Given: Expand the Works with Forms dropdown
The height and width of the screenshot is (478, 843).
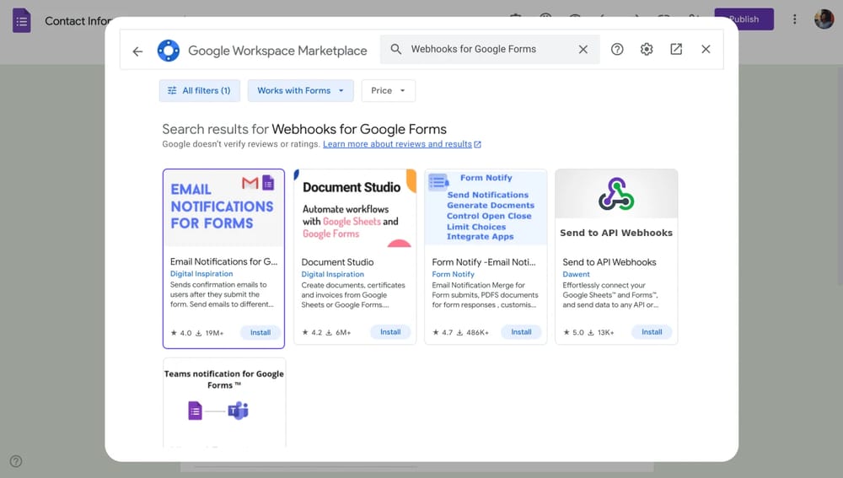Looking at the screenshot, I should click(x=300, y=91).
